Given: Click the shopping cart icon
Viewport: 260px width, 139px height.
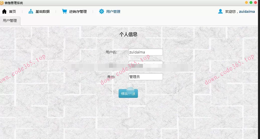Looking at the screenshot, I should click(x=64, y=12).
